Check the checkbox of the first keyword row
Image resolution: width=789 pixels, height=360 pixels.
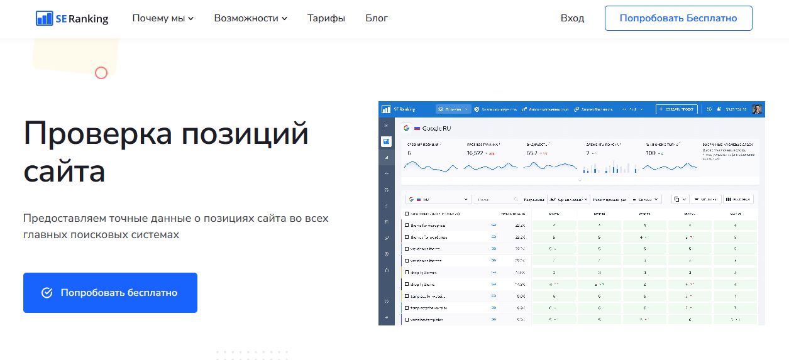click(x=407, y=225)
